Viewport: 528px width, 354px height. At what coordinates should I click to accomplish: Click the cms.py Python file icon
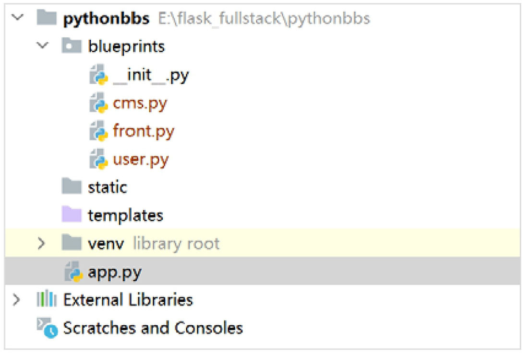(99, 103)
